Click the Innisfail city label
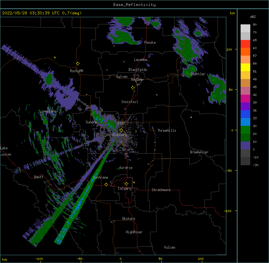Image resolution: width=269 pixels, height=263 pixels. (x=130, y=102)
